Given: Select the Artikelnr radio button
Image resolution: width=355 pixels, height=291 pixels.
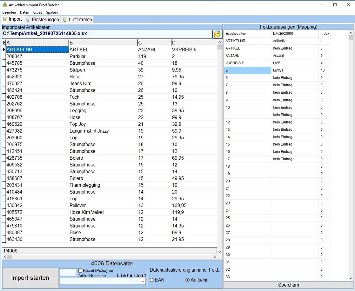Looking at the screenshot, I should [x=187, y=280].
